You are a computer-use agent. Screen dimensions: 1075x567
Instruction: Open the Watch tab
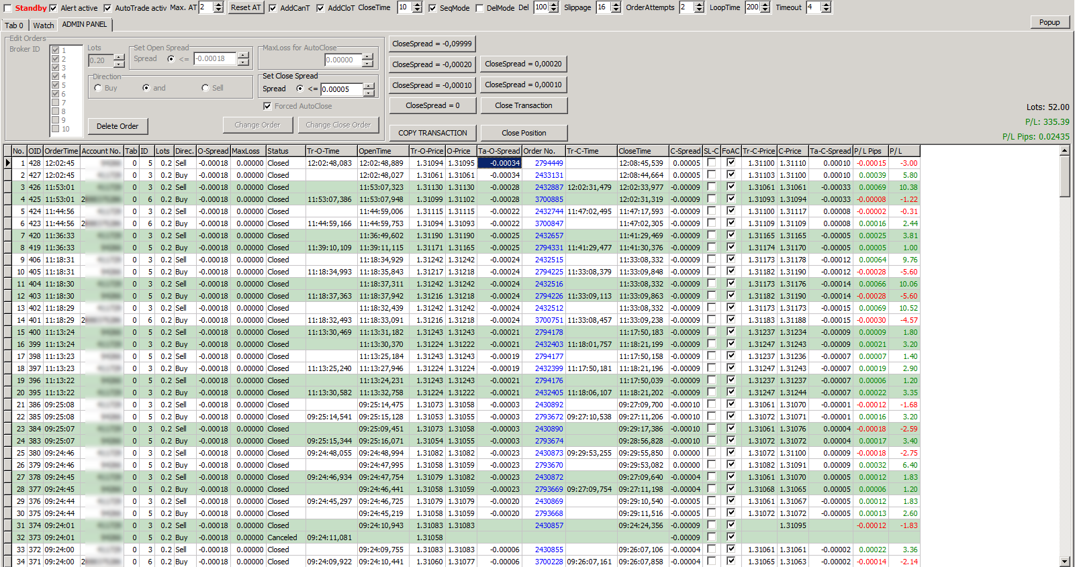pyautogui.click(x=44, y=25)
